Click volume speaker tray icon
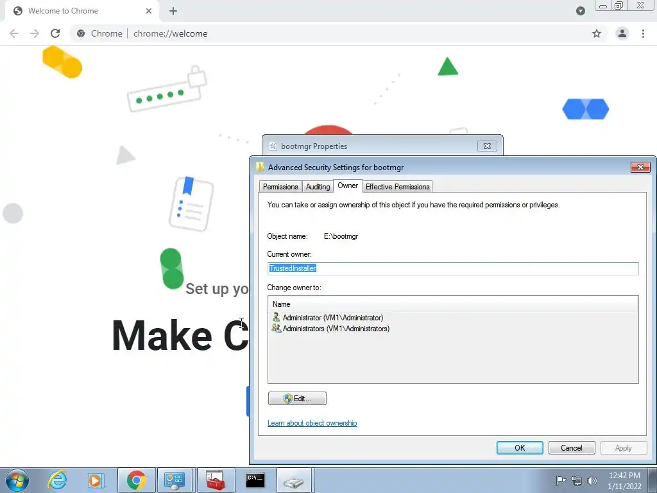Screen dimensions: 657x493 (x=592, y=480)
